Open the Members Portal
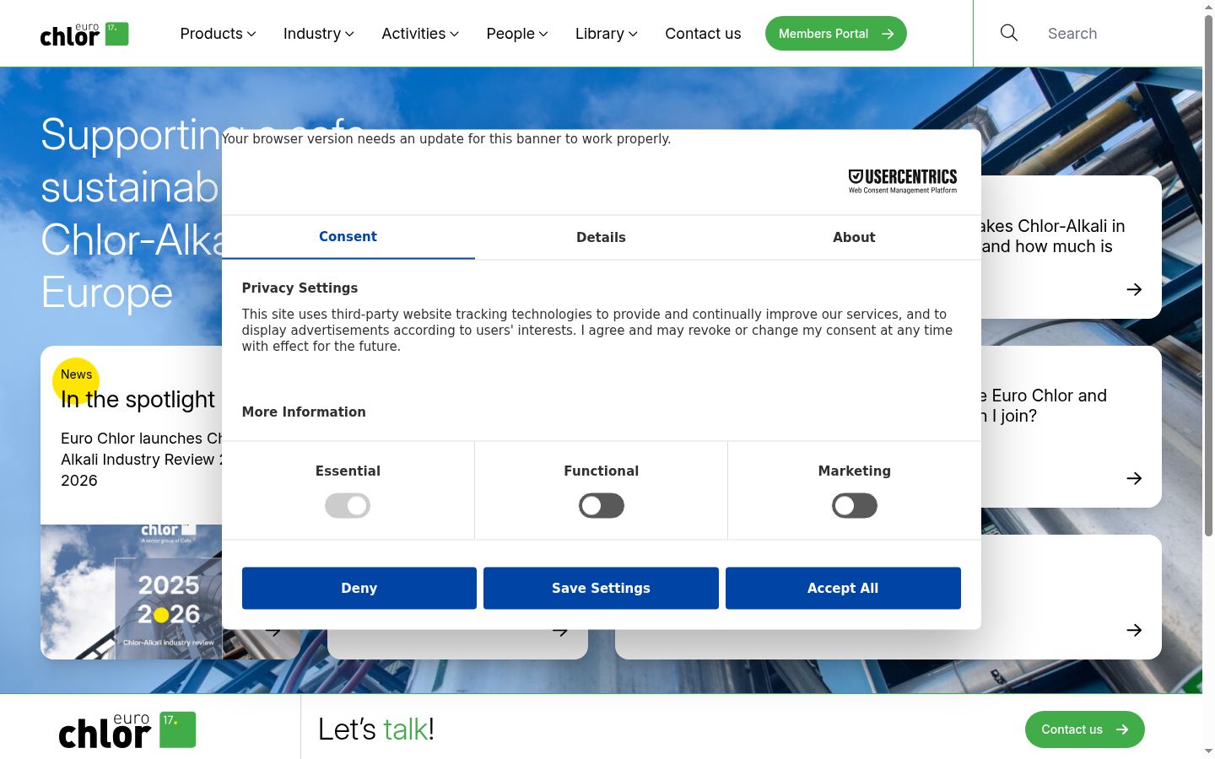Screen dimensions: 1215x759 pyautogui.click(x=836, y=34)
